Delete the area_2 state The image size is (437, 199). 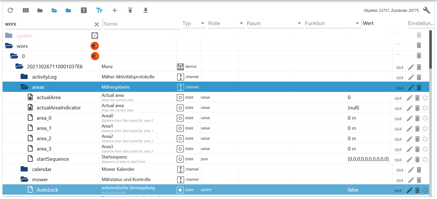[417, 139]
